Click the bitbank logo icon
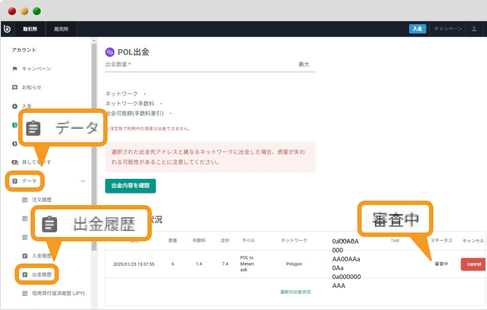 point(7,29)
